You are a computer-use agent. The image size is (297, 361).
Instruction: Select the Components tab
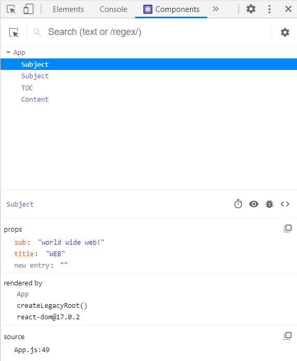(171, 9)
